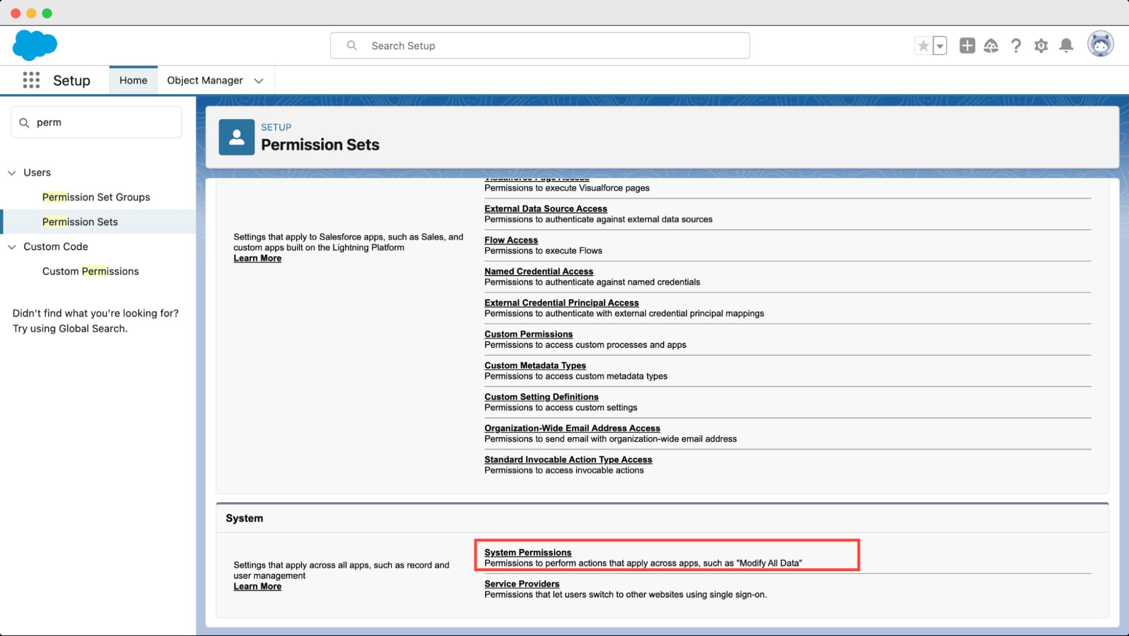
Task: Click the macOS green zoom button
Action: pyautogui.click(x=47, y=13)
